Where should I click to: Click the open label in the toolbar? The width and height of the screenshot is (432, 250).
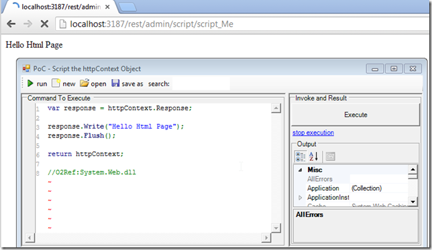tap(99, 84)
